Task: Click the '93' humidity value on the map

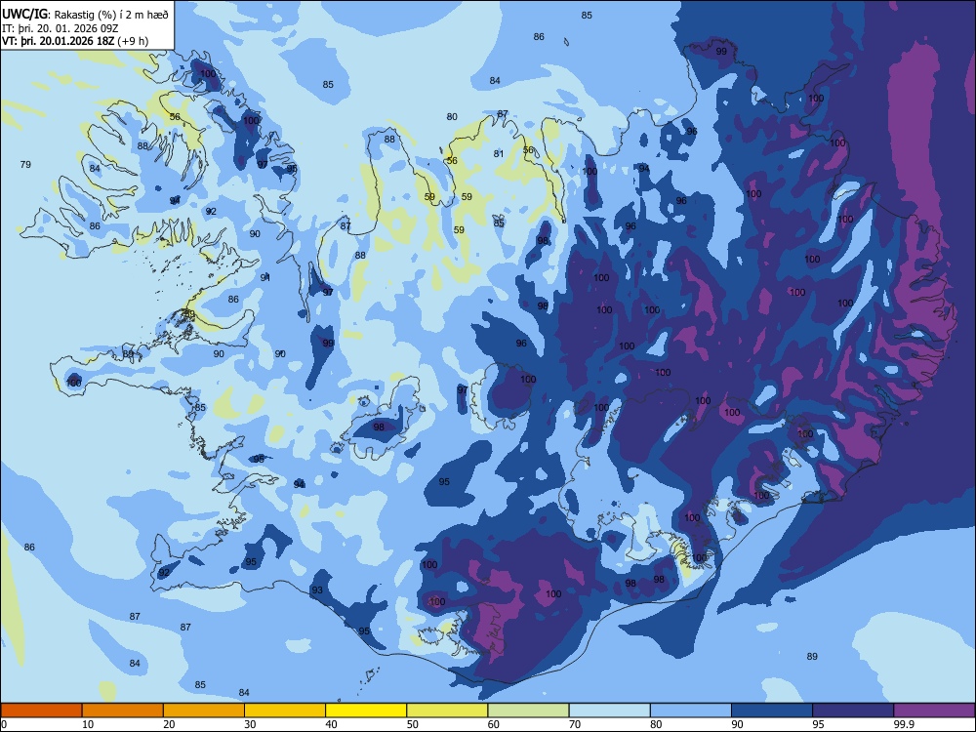Action: 317,590
